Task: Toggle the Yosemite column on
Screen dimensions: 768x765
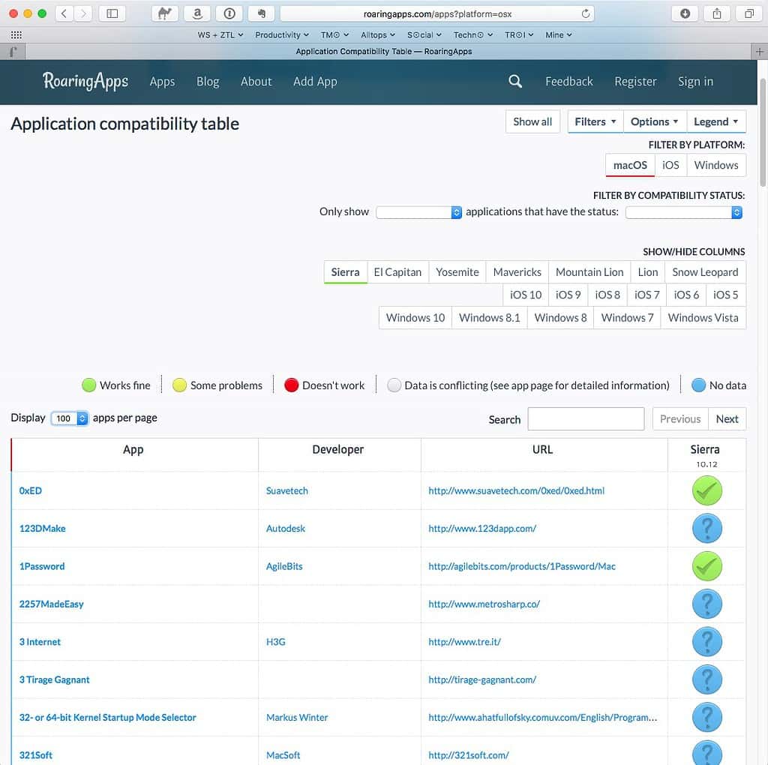Action: [x=457, y=272]
